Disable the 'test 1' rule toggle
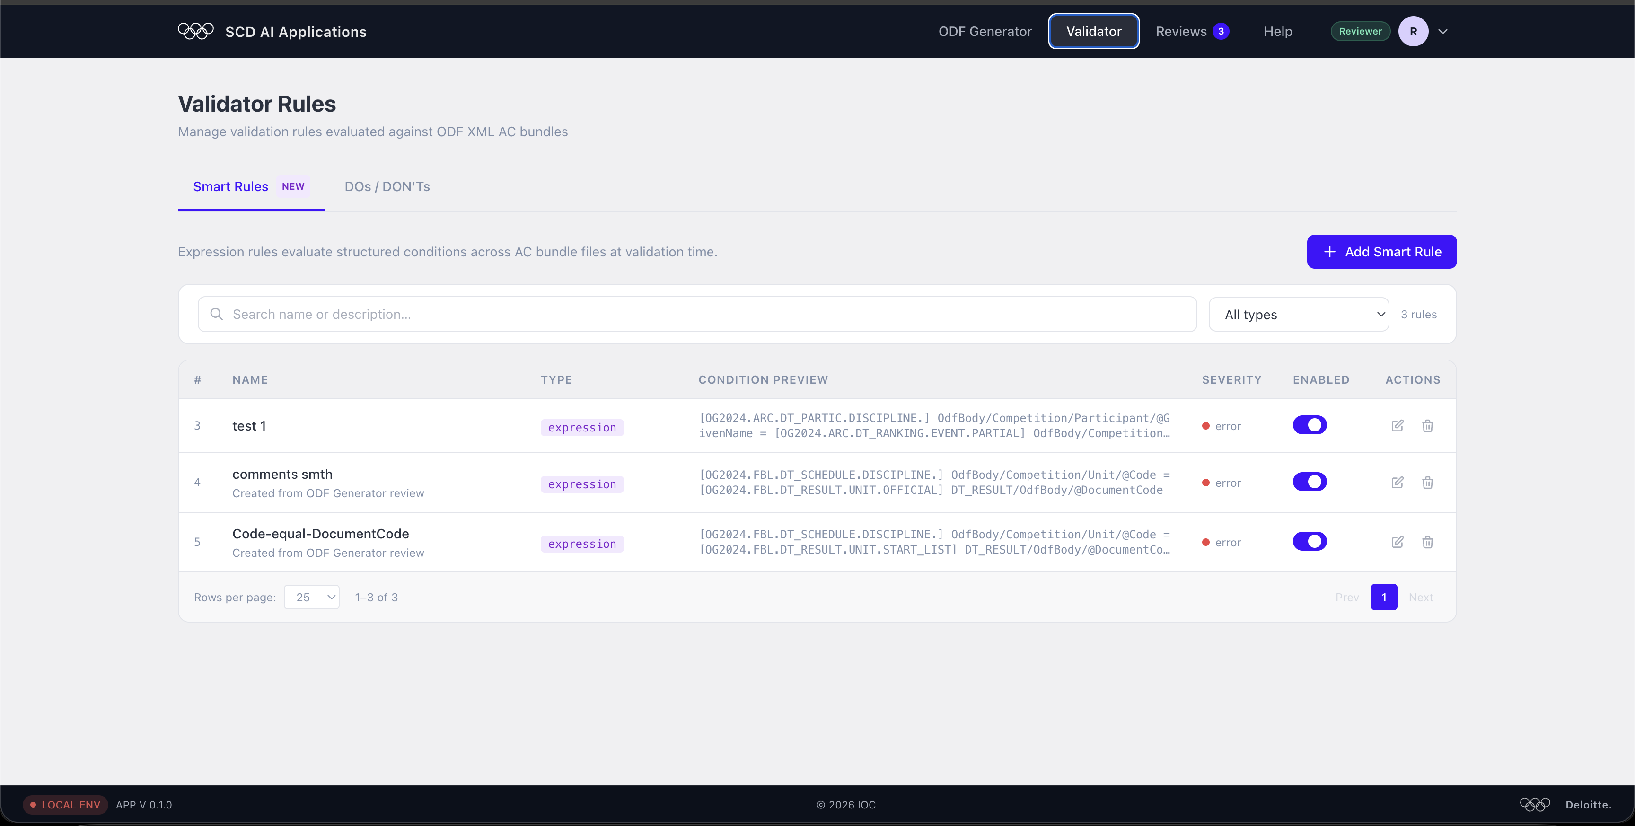Screen dimensions: 1635x826 1310,425
